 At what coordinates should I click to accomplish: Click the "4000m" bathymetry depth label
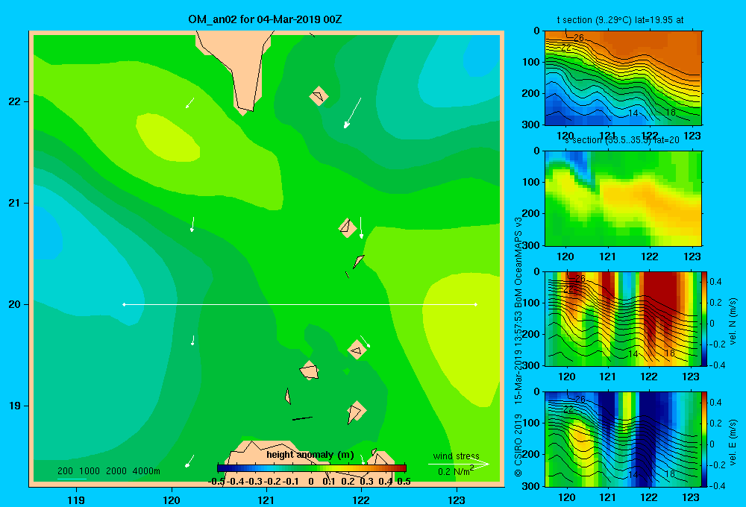(146, 471)
